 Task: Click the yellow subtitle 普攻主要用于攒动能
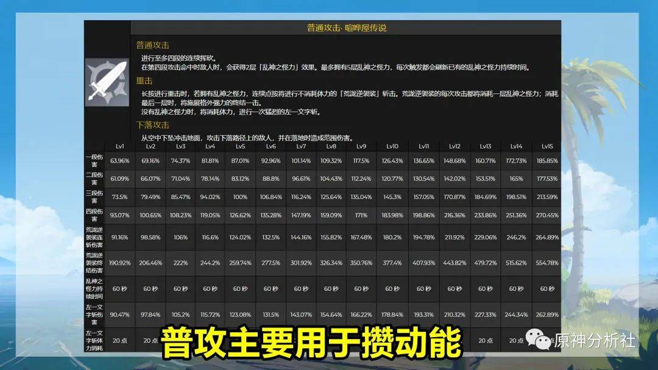(311, 343)
